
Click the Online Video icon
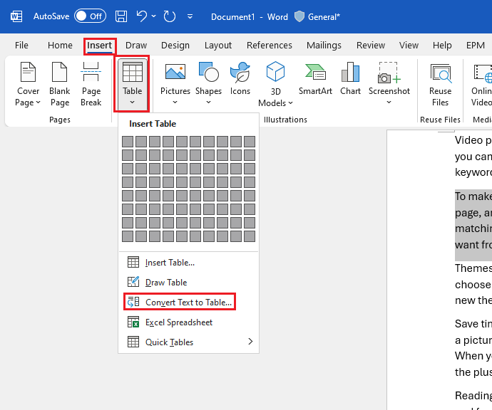pos(482,73)
